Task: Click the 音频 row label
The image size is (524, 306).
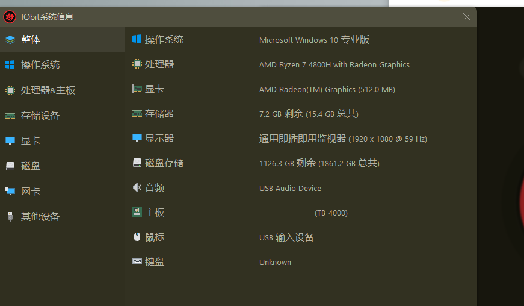Action: [x=155, y=187]
